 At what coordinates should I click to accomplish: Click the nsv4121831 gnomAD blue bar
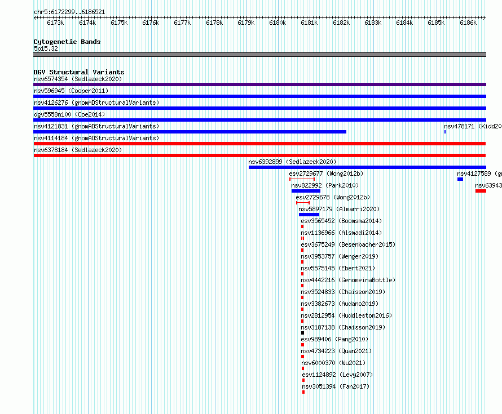coord(190,132)
